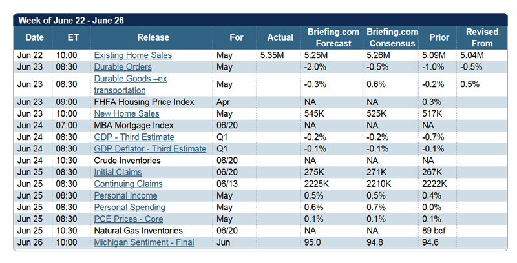The height and width of the screenshot is (263, 517).
Task: Open the Personal Income link
Action: click(125, 195)
